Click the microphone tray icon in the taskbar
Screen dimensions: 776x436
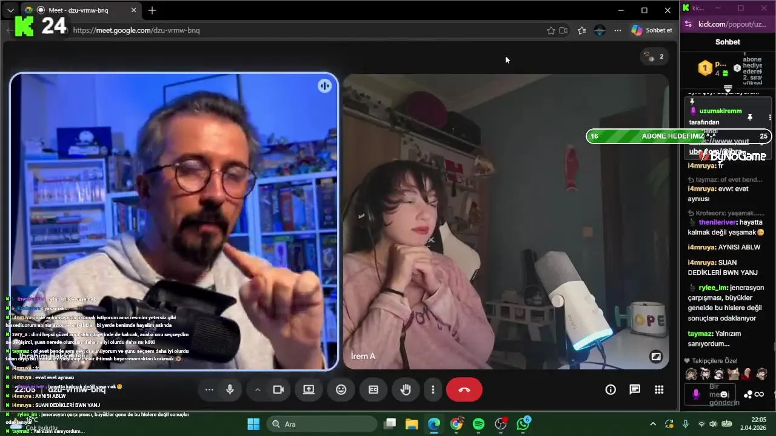(685, 424)
